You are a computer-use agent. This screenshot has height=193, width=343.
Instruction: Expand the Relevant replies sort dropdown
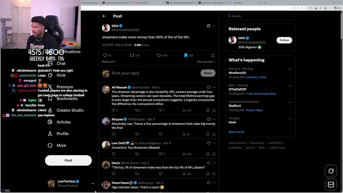(x=109, y=62)
